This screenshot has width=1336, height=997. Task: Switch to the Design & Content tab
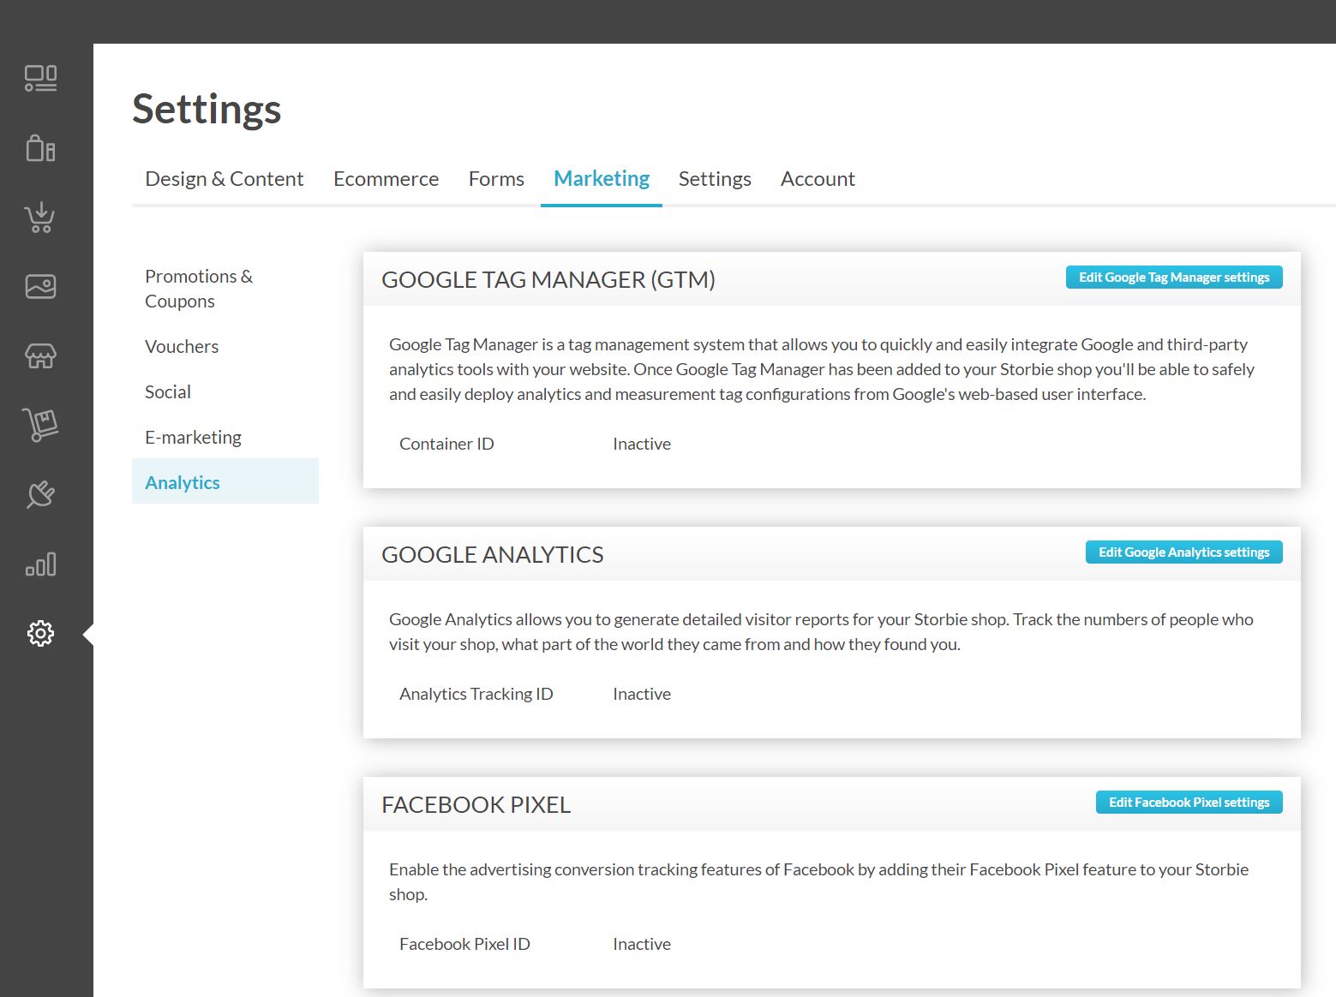225,179
